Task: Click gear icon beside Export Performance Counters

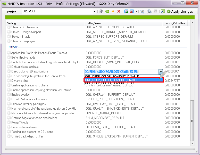Action: tap(9, 99)
